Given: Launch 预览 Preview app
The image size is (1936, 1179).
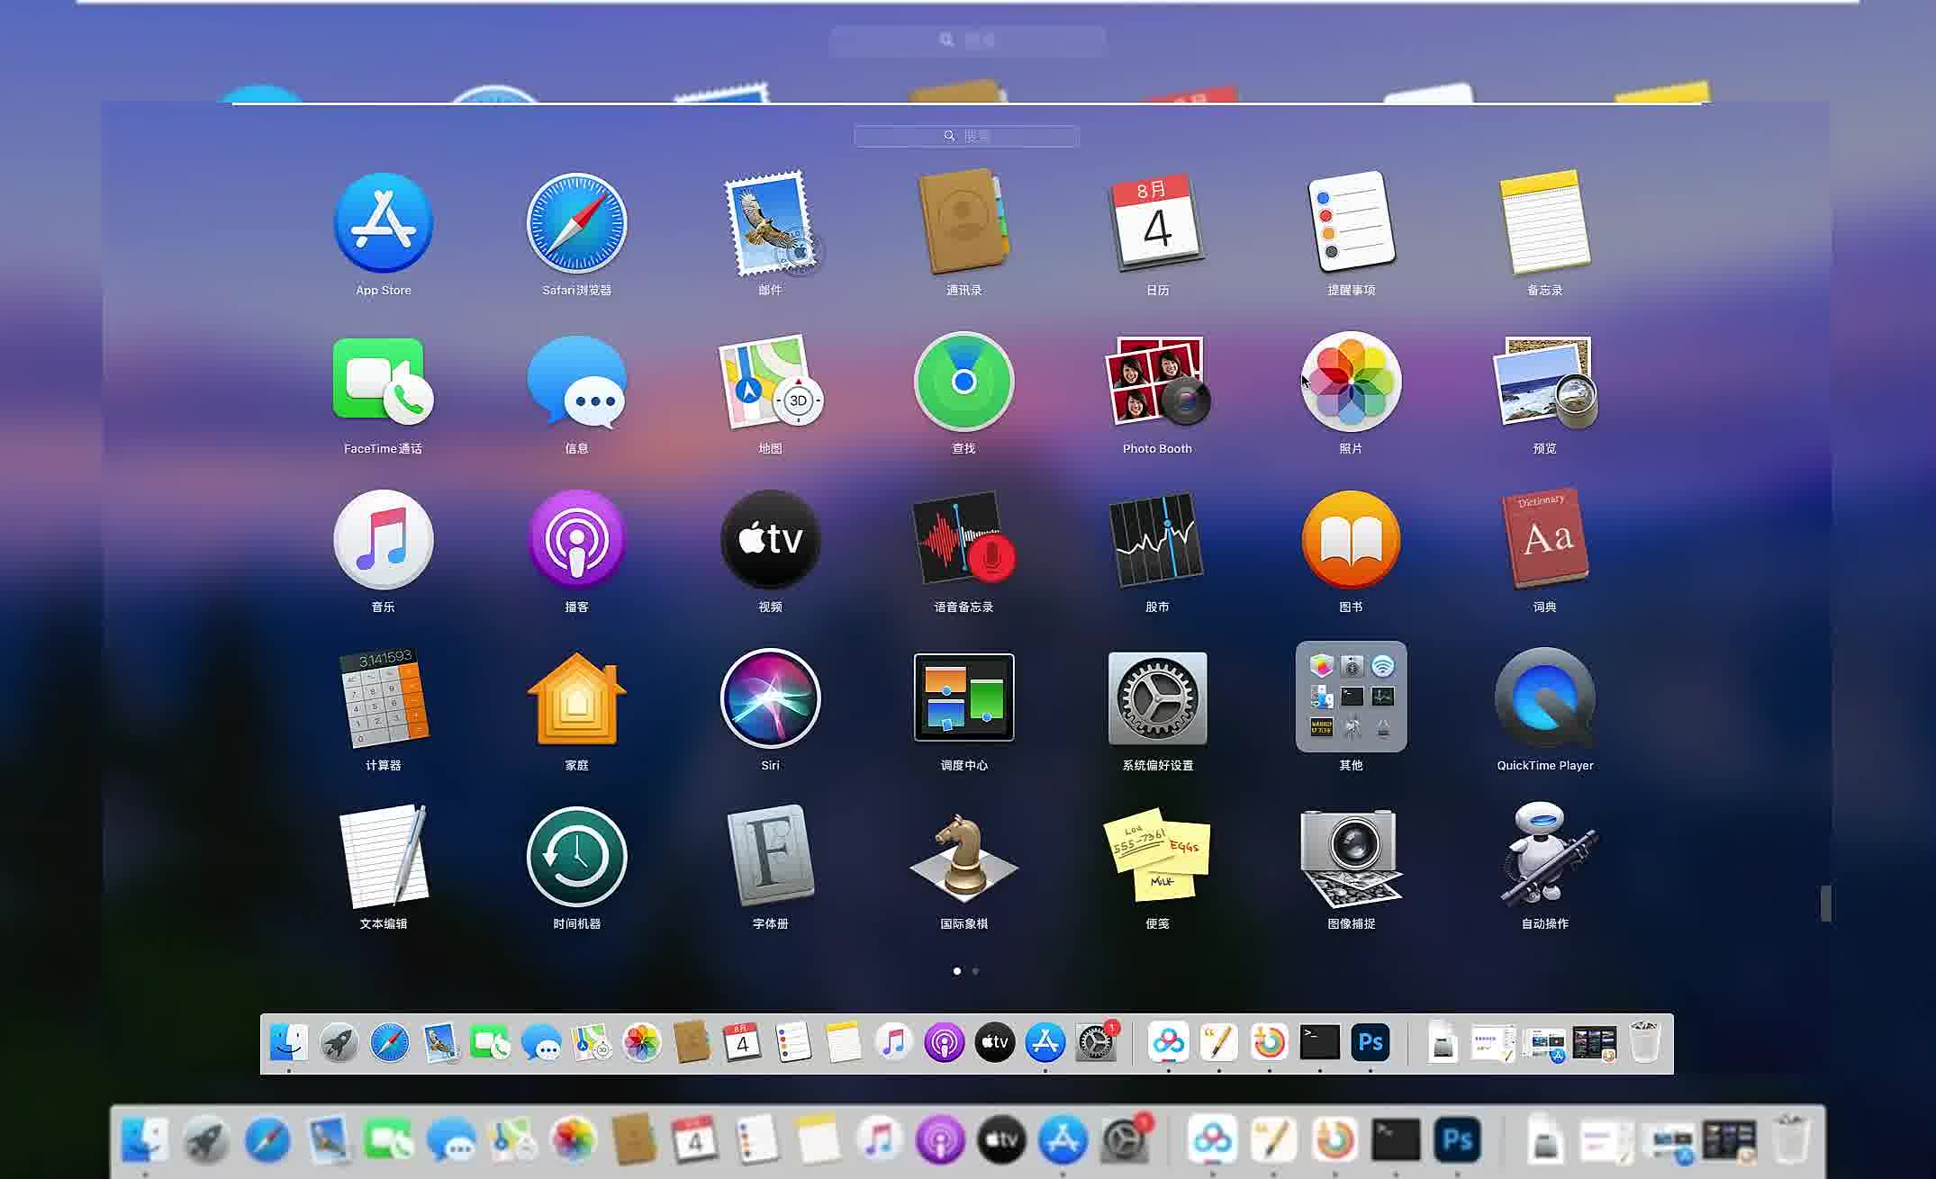Looking at the screenshot, I should point(1545,382).
